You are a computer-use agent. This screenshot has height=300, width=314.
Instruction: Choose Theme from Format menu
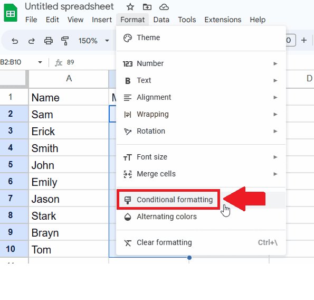click(201, 37)
